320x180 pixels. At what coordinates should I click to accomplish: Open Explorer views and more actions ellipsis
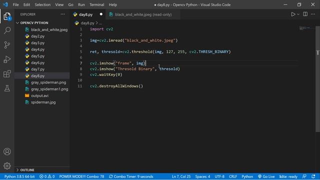point(62,14)
